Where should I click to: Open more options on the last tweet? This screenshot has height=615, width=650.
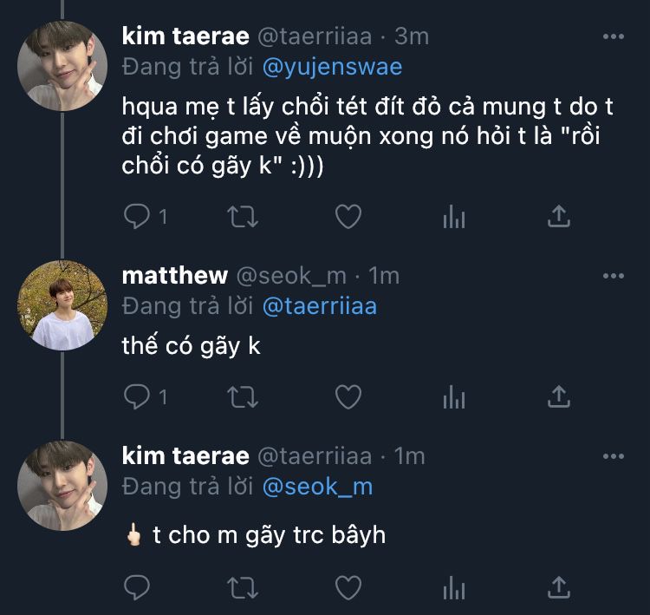tap(613, 455)
